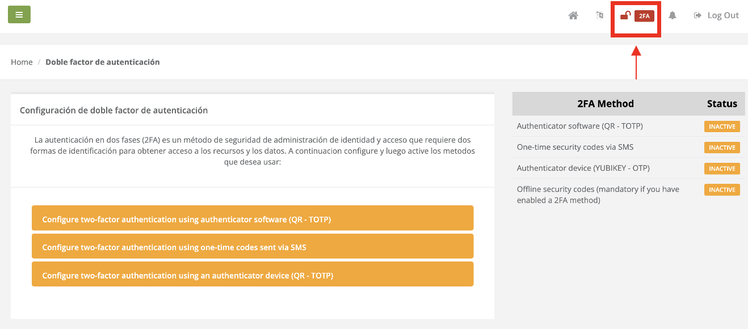Click the red unlocked padlock icon
The width and height of the screenshot is (748, 329).
coord(625,16)
